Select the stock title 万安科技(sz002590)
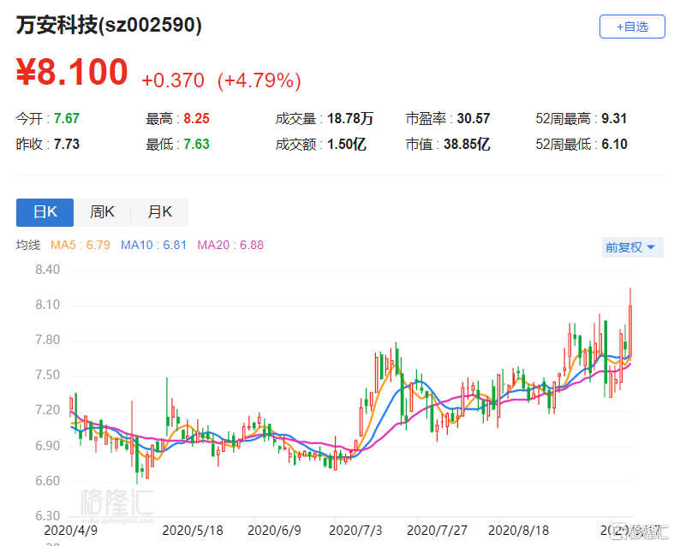The image size is (674, 546). [x=109, y=25]
